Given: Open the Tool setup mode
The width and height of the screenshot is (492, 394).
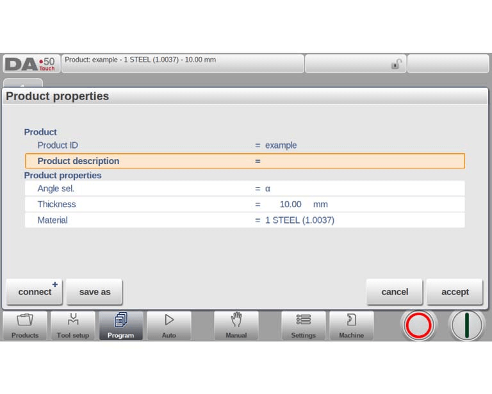Looking at the screenshot, I should [73, 325].
